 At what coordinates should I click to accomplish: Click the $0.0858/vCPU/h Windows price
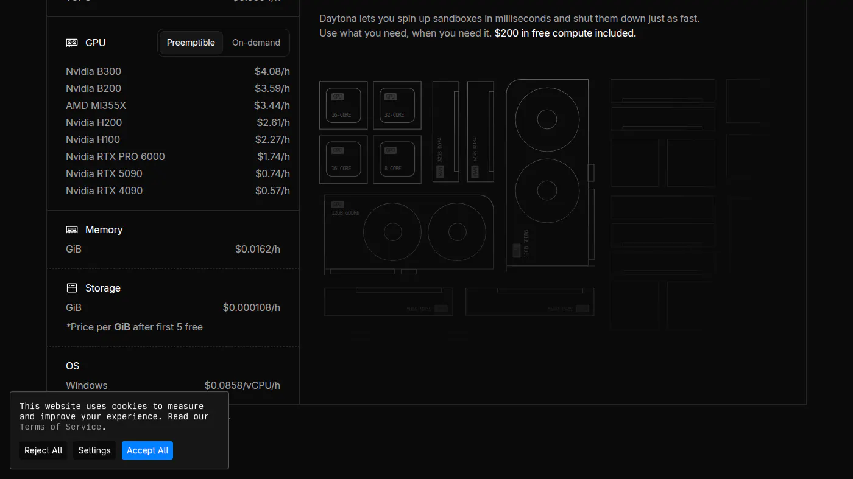click(x=242, y=385)
